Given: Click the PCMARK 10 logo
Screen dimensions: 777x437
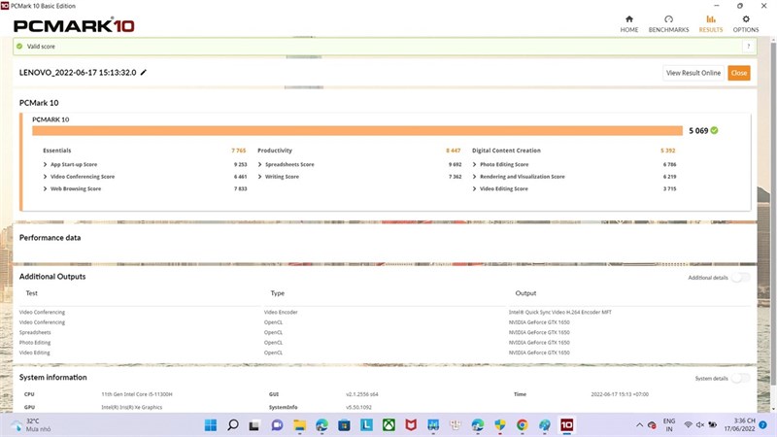Looking at the screenshot, I should [74, 25].
